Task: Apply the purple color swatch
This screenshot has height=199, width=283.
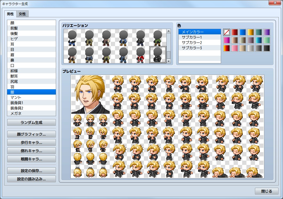Action: 267,32
